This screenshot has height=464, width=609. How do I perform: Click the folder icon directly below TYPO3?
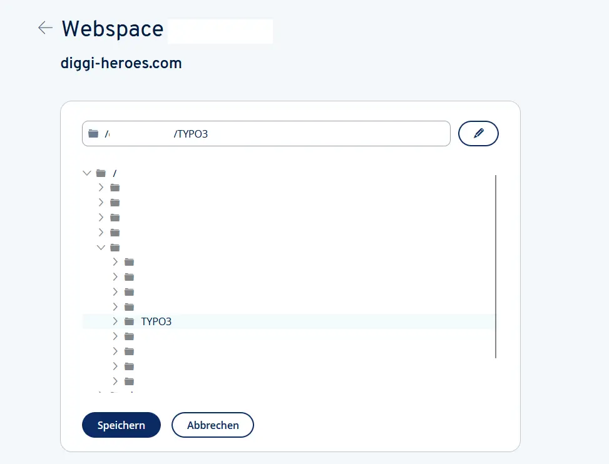click(129, 336)
